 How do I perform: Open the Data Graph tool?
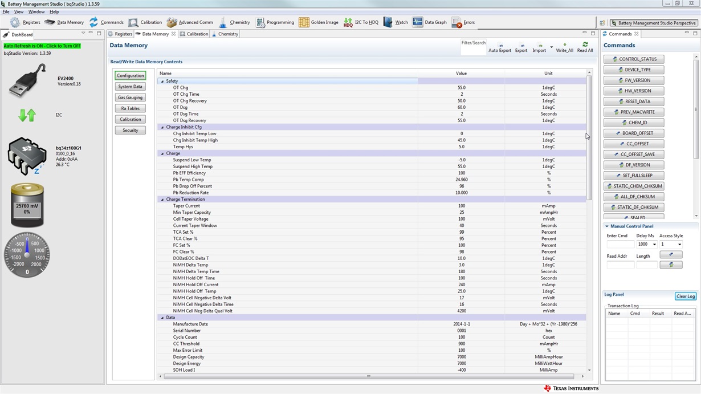pyautogui.click(x=430, y=22)
